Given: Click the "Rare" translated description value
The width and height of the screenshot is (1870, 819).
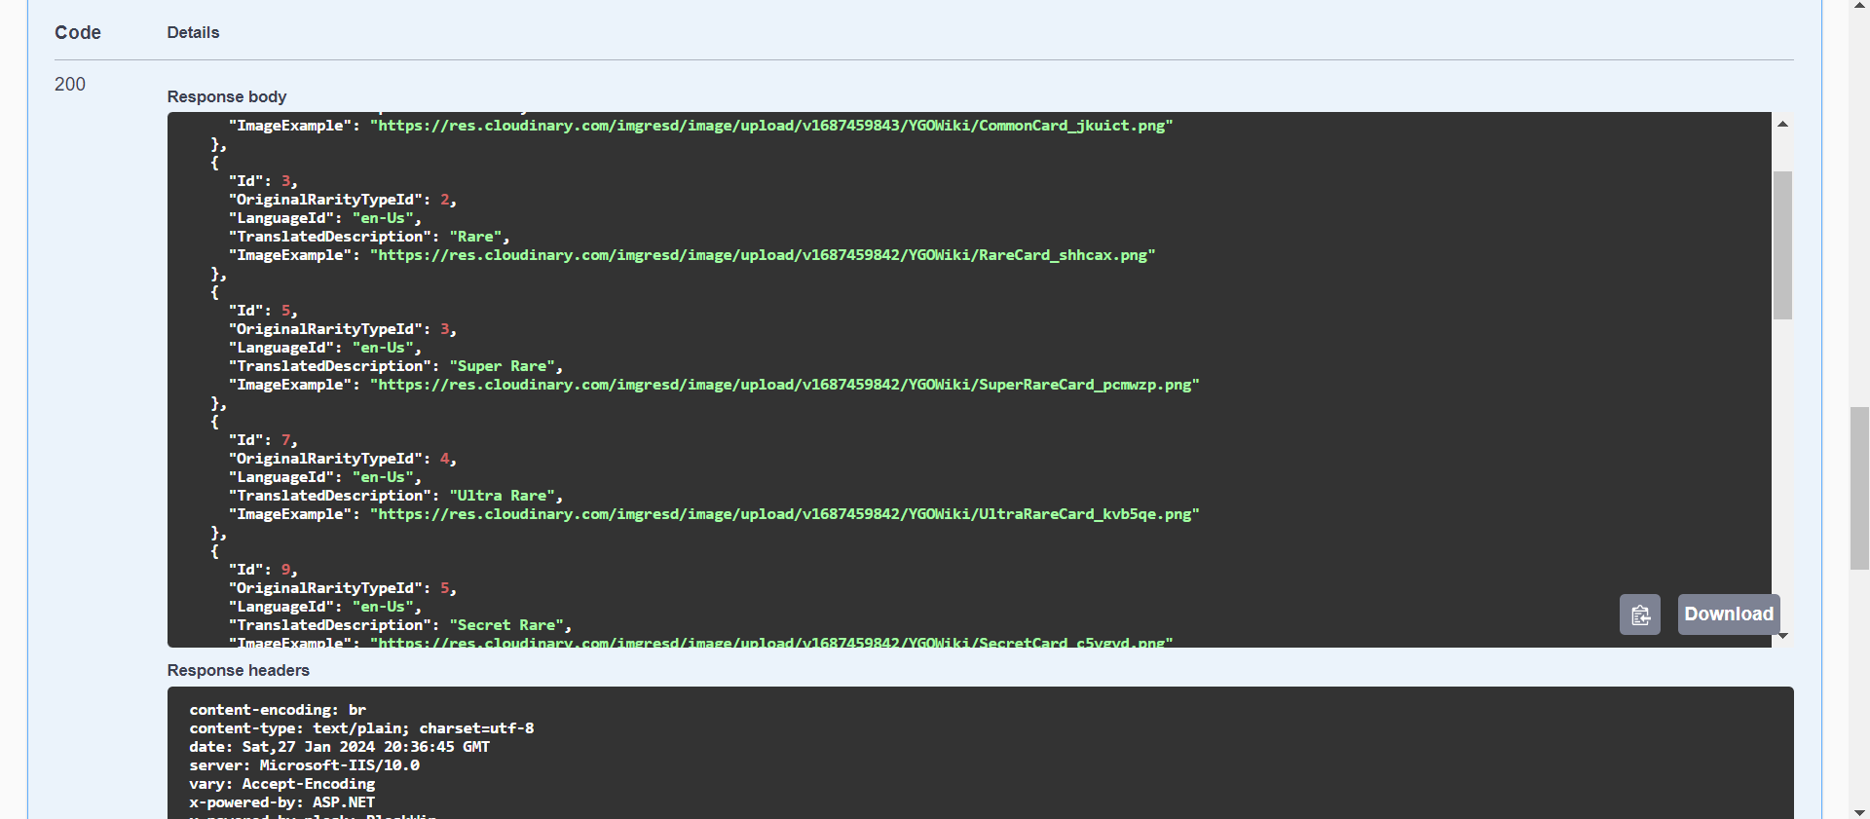Looking at the screenshot, I should (x=475, y=237).
